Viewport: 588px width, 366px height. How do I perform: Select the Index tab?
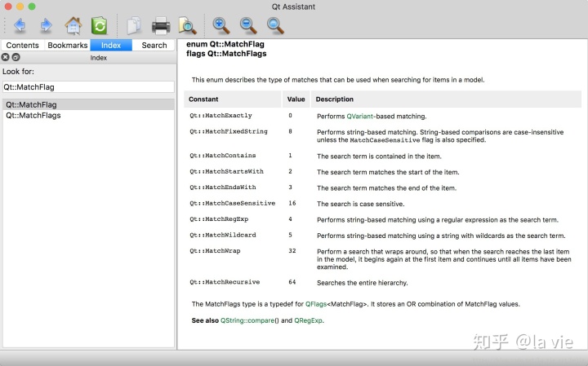coord(111,46)
